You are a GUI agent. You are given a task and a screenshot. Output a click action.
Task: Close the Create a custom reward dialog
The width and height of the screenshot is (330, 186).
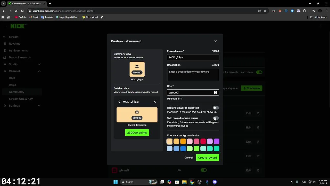[x=216, y=41]
